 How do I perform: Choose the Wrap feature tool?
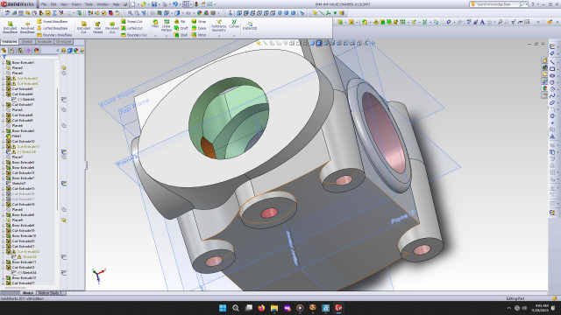(x=199, y=21)
